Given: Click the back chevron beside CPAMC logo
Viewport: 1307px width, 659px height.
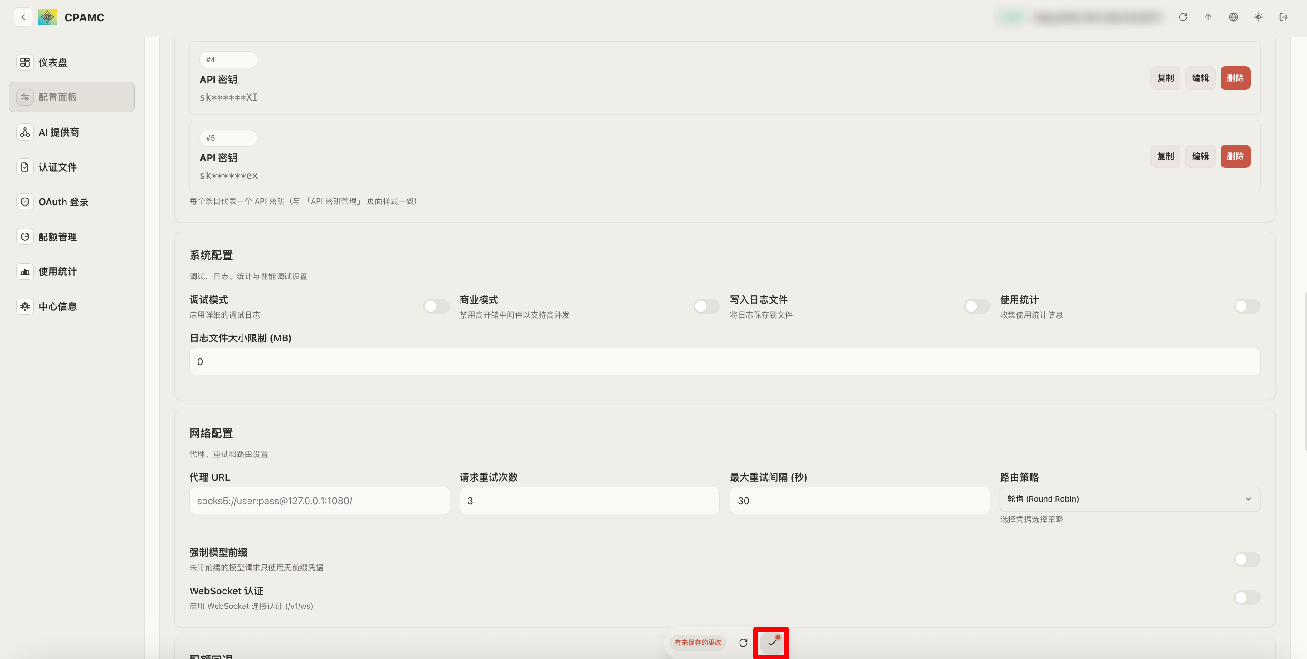Looking at the screenshot, I should (x=23, y=17).
